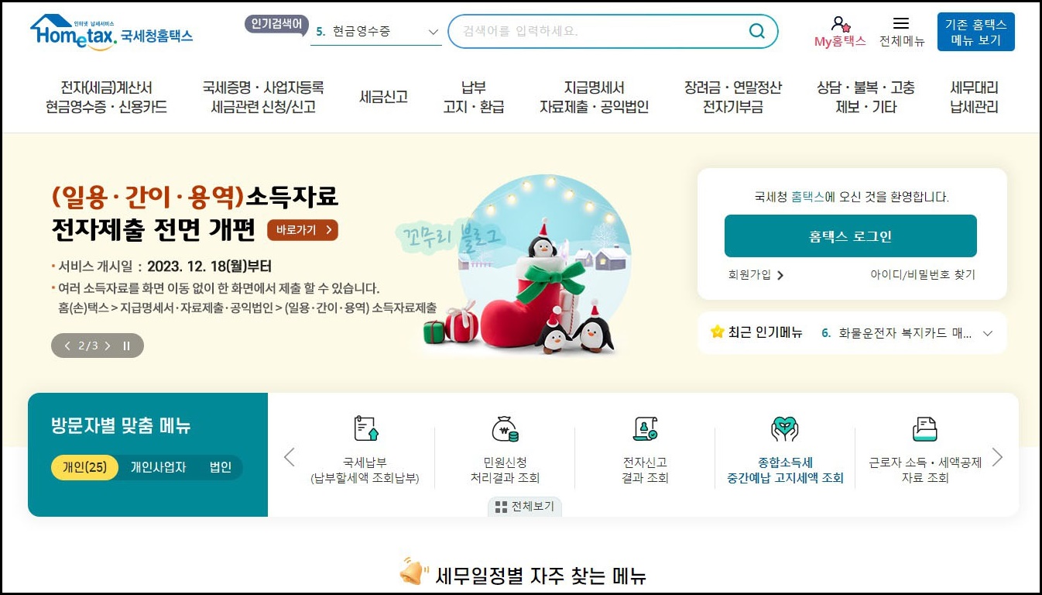This screenshot has width=1042, height=595.
Task: Select 종합소득세 중간예납 heart icon
Action: click(x=784, y=428)
